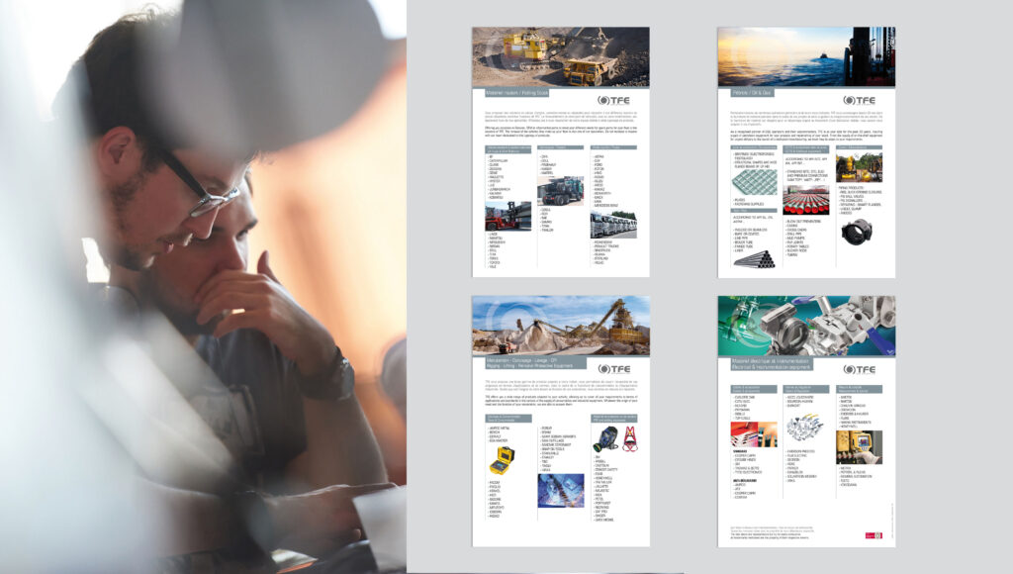1013x574 pixels.
Task: Open the quarry conveyor header photo
Action: 560,325
